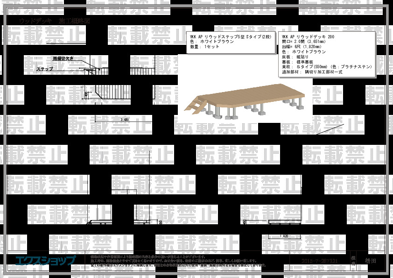Click the 3D wood deck rendering
393x278 pixels.
click(245, 101)
